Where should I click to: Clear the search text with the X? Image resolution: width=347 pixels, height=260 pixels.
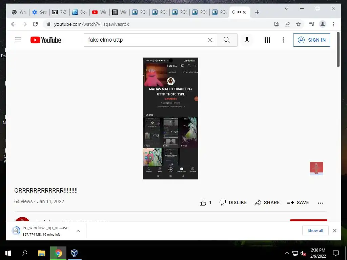click(x=209, y=40)
